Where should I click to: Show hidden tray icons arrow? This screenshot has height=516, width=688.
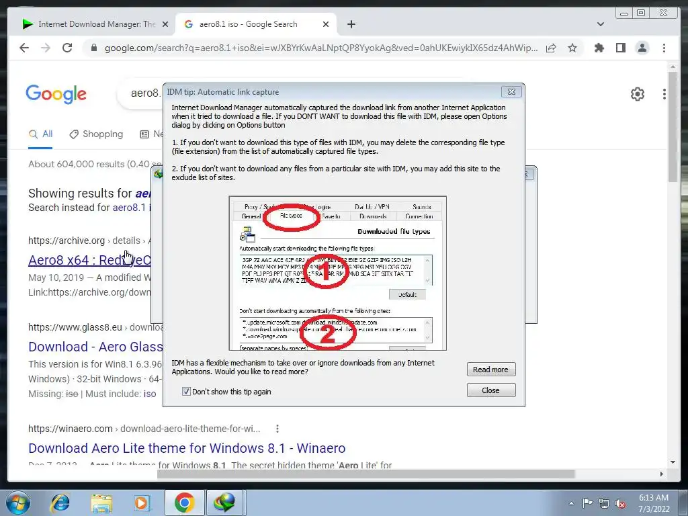[571, 503]
